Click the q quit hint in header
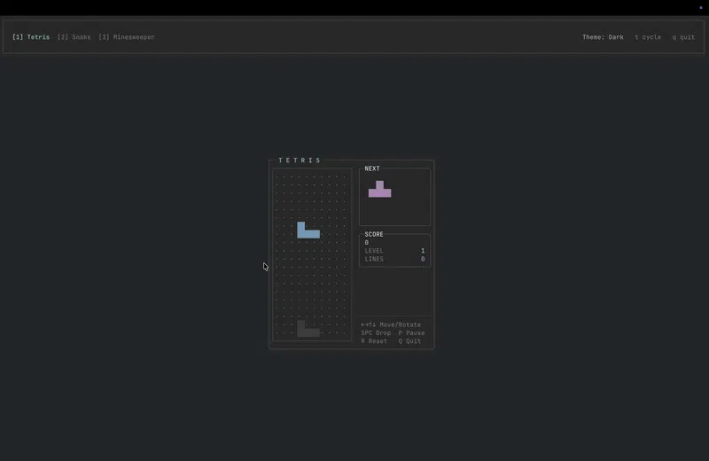Screen dimensions: 709x461 point(683,37)
